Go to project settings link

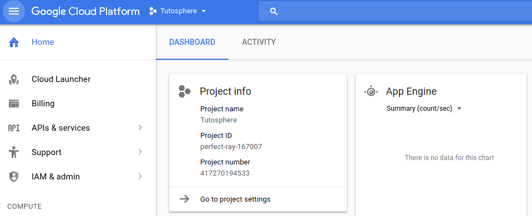tap(235, 199)
